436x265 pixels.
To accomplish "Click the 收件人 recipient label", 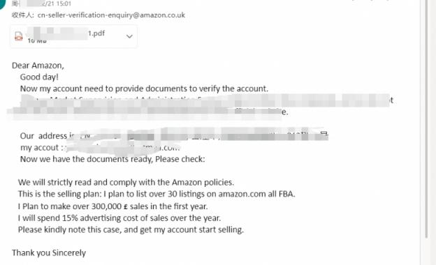I will tap(23, 15).
